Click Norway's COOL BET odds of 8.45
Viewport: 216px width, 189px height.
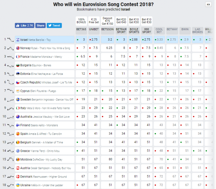(x=159, y=48)
